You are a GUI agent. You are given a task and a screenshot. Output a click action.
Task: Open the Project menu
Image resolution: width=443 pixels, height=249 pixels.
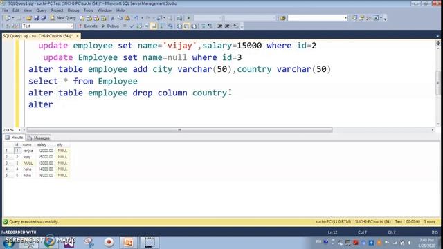[57, 10]
